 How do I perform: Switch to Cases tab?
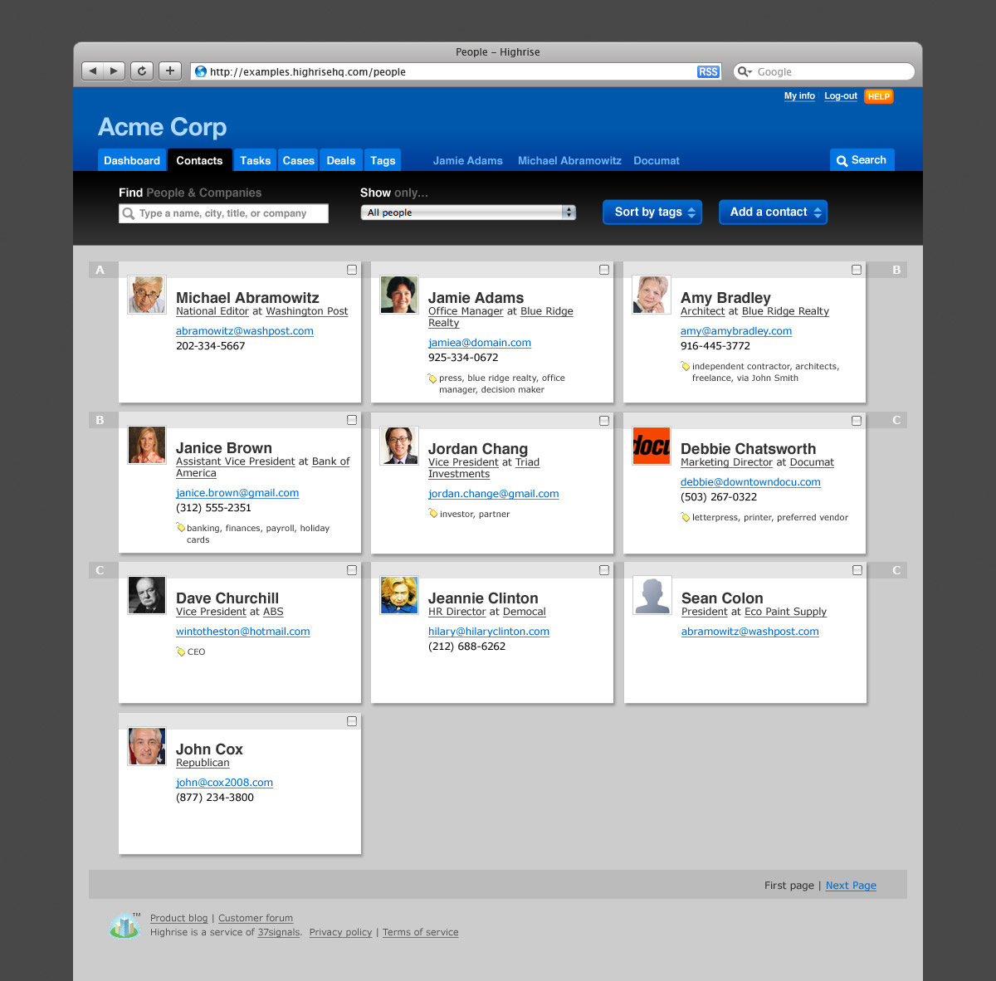[x=299, y=160]
